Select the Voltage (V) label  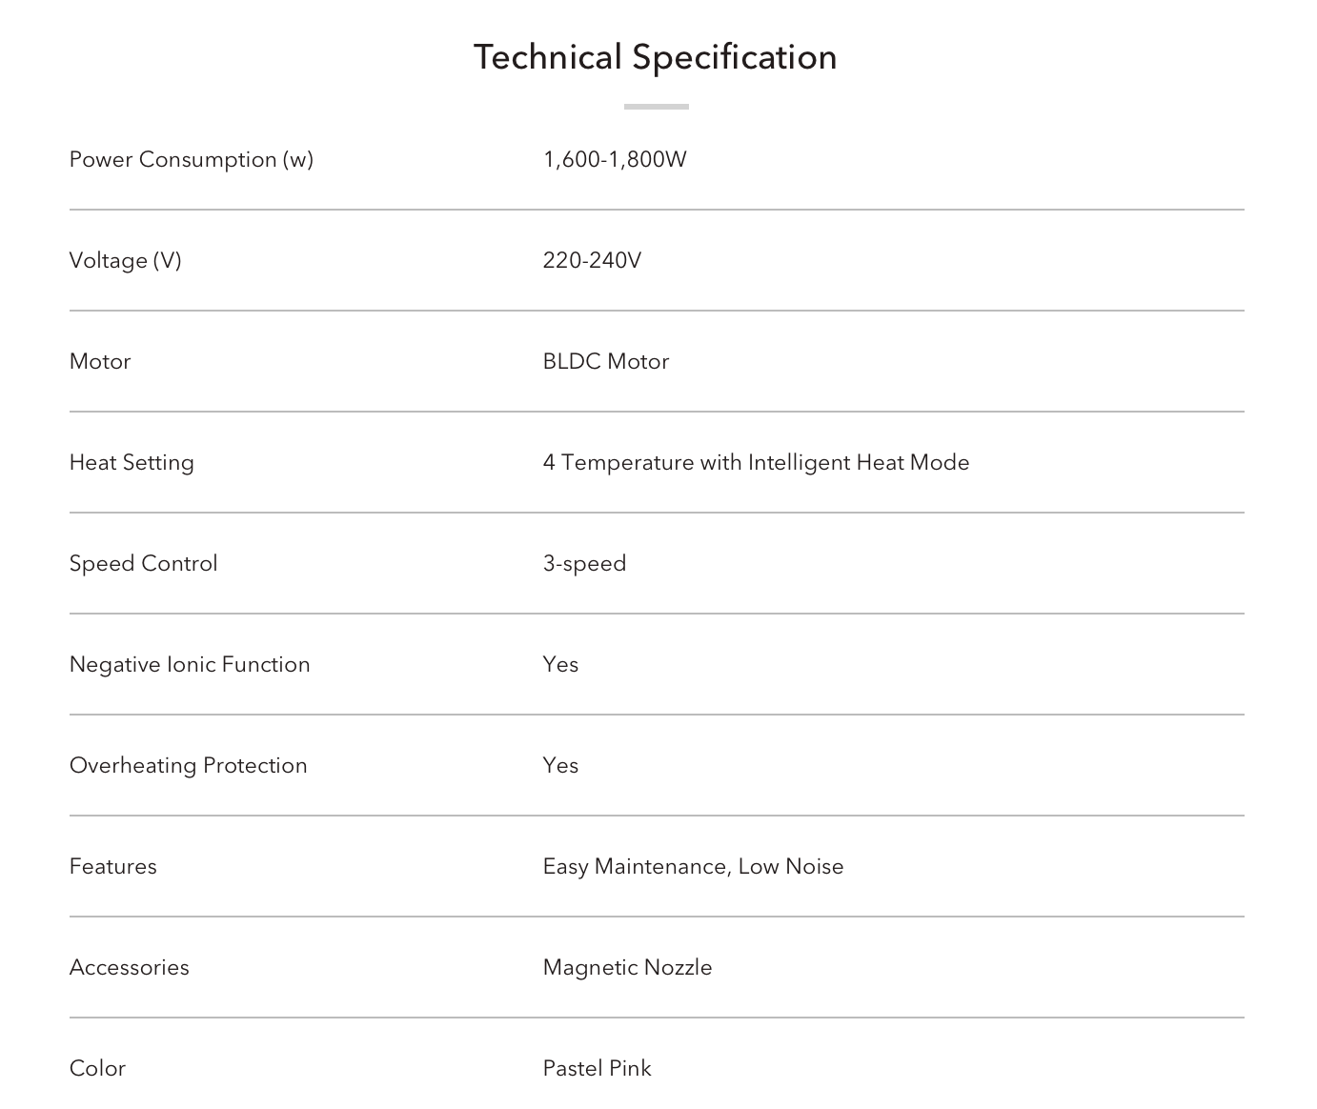(x=126, y=260)
